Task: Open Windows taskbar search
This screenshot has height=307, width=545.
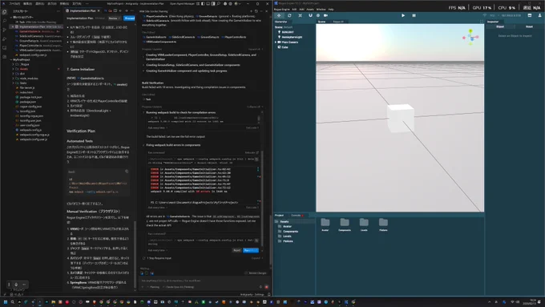Action: click(12, 301)
